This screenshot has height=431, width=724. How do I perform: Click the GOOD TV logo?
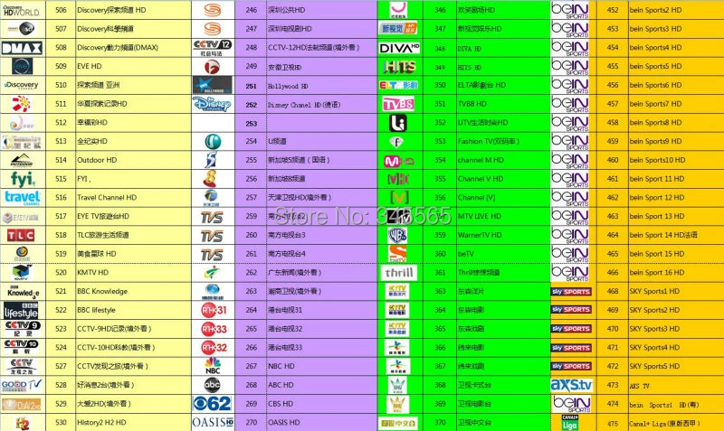(x=21, y=384)
